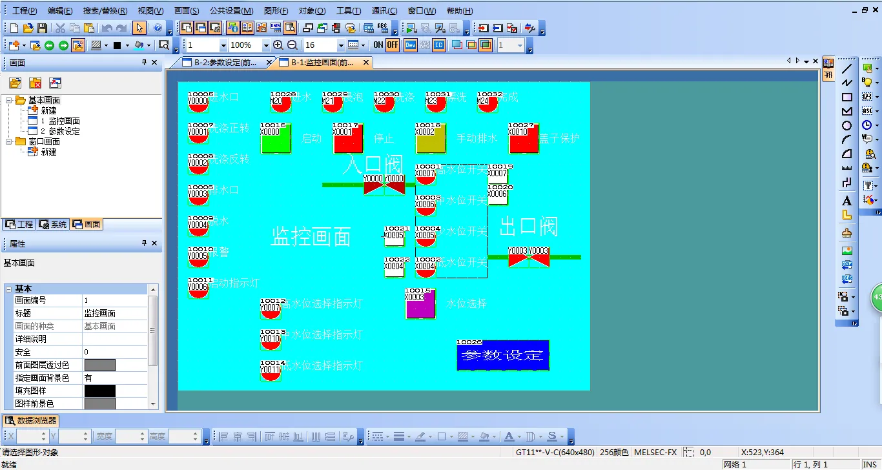Click the 参数设定 blue button on canvas

pyautogui.click(x=503, y=355)
